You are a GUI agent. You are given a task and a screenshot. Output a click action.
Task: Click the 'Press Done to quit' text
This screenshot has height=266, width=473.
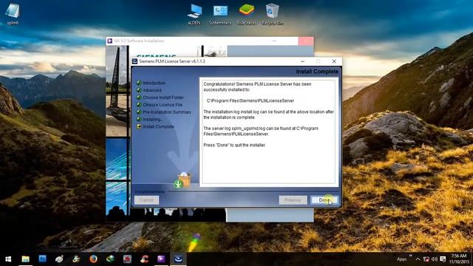(235, 145)
